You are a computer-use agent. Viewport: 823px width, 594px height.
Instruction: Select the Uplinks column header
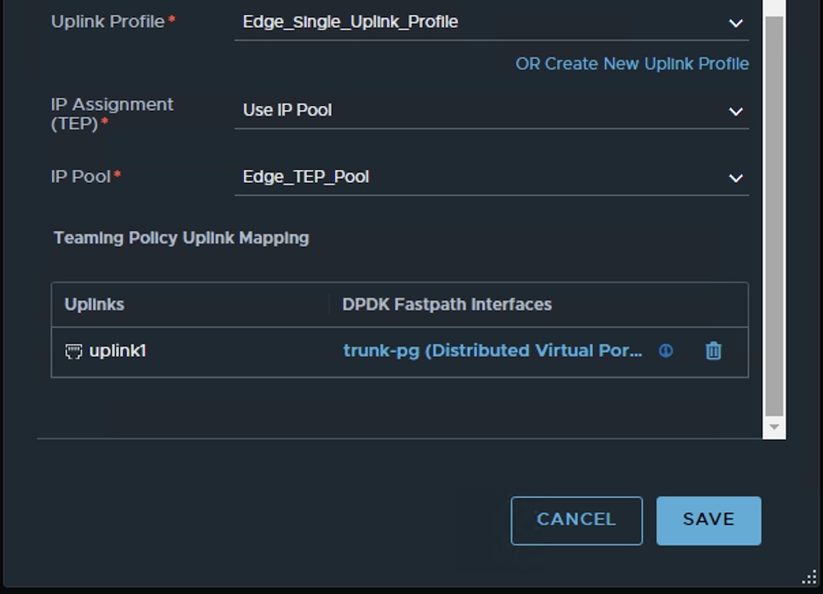94,304
